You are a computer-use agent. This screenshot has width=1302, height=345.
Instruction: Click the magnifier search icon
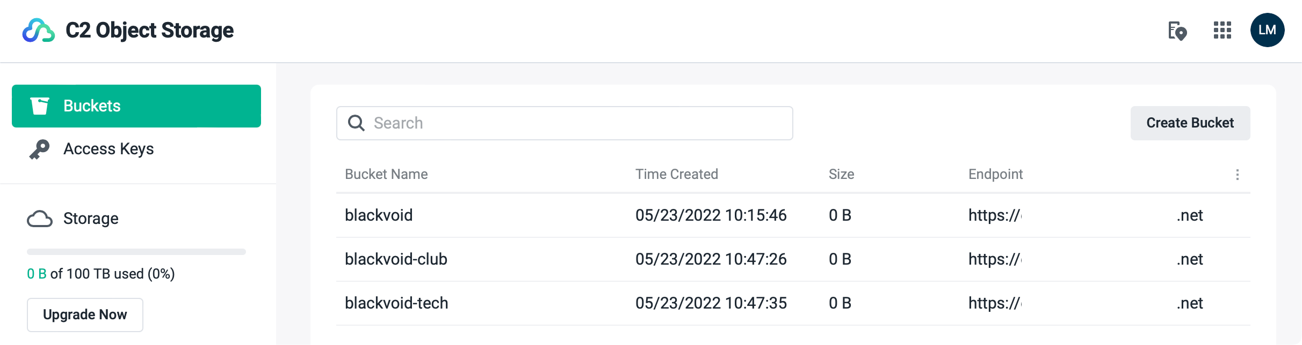tap(356, 123)
